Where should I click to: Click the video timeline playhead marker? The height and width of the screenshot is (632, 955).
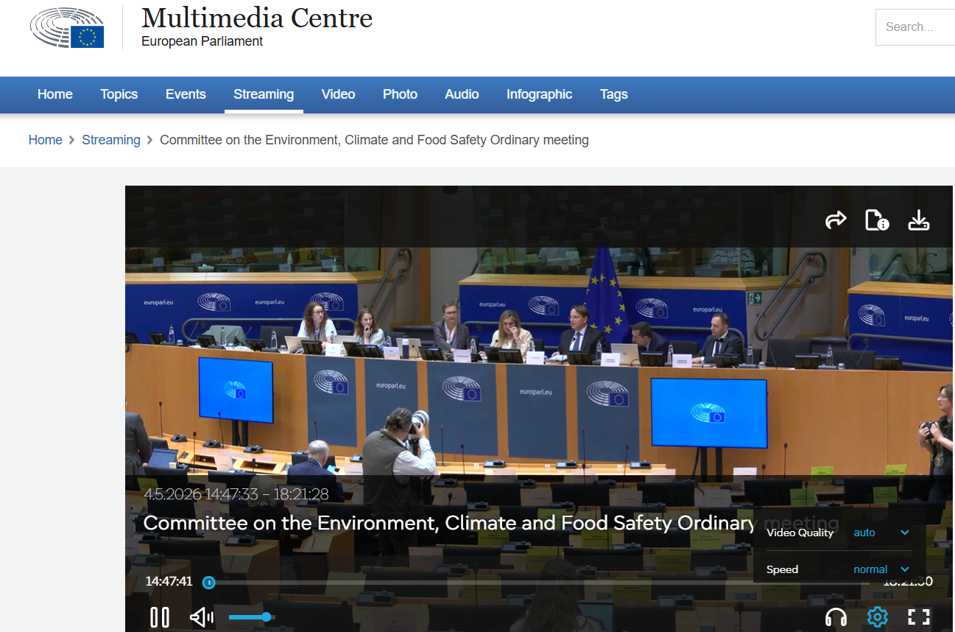pos(209,583)
